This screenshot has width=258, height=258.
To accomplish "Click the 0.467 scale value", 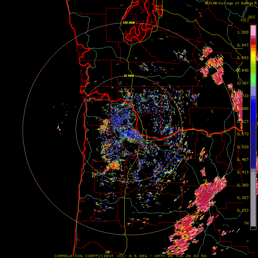I will [243, 160].
